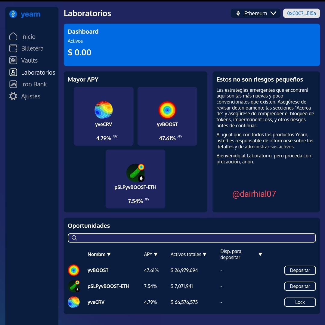325x325 pixels.
Task: Click yvBOOST token icon in Mayor APY
Action: pyautogui.click(x=167, y=110)
